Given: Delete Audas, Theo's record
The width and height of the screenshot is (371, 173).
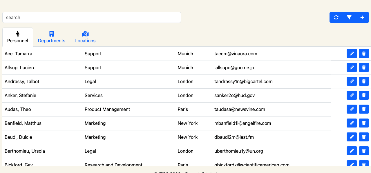Looking at the screenshot, I should tap(364, 109).
